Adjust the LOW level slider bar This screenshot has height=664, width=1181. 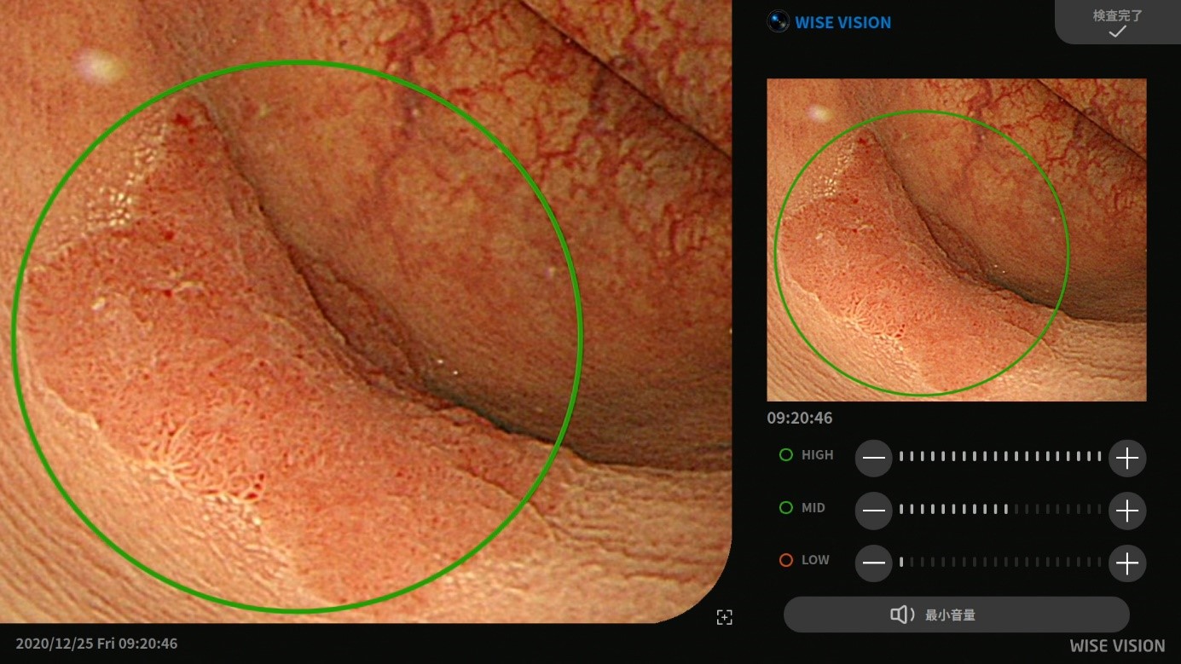(x=1000, y=563)
